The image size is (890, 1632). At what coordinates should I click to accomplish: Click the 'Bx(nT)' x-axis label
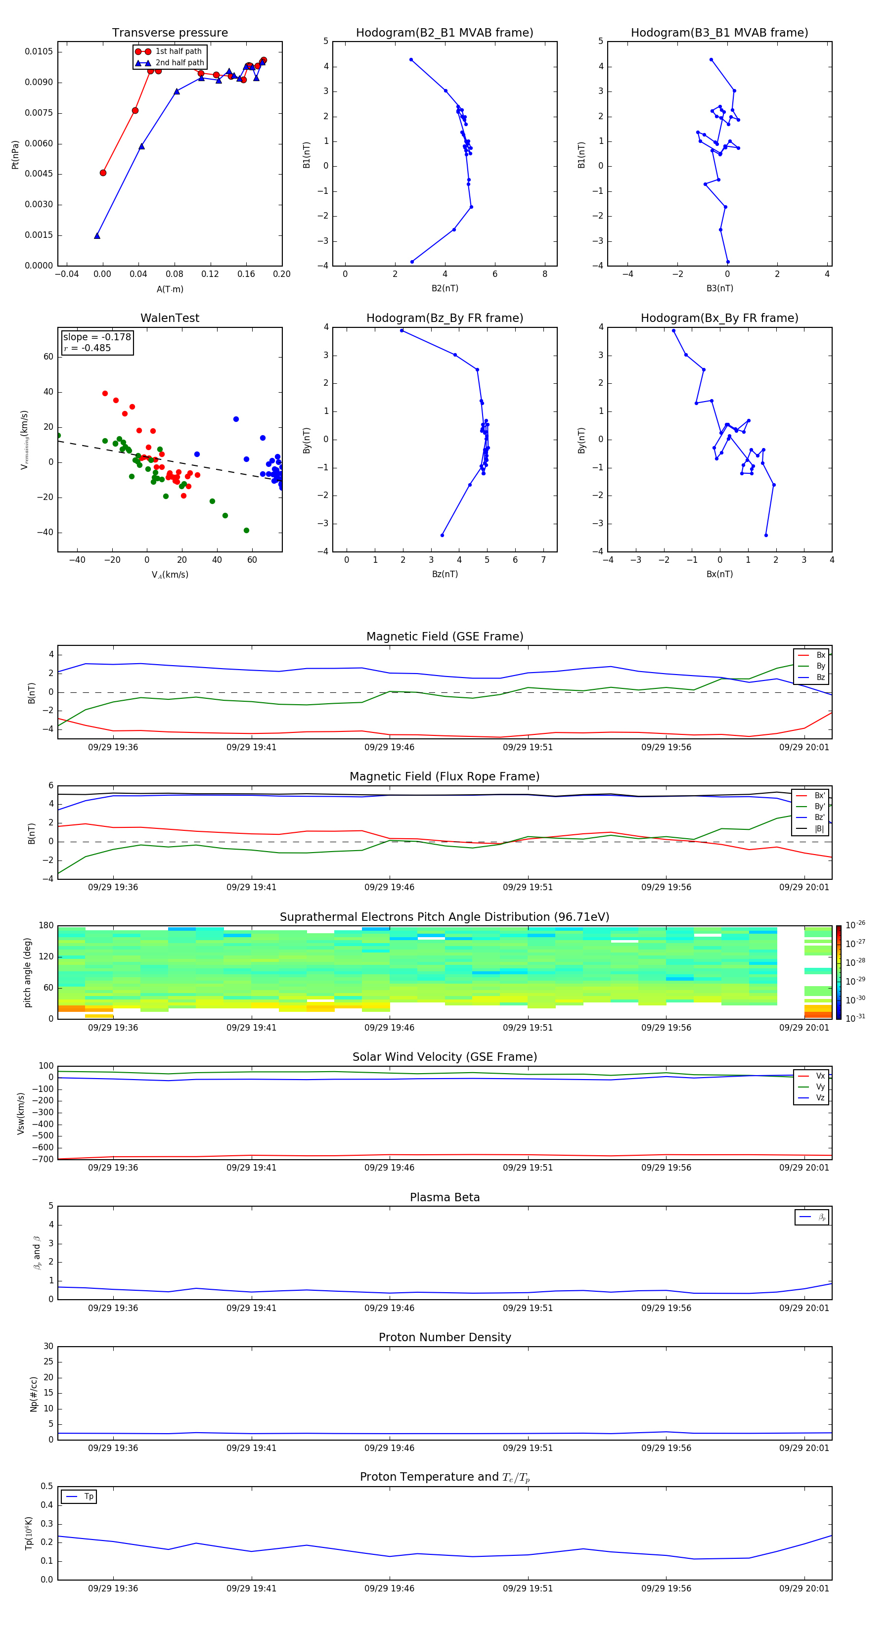[719, 574]
